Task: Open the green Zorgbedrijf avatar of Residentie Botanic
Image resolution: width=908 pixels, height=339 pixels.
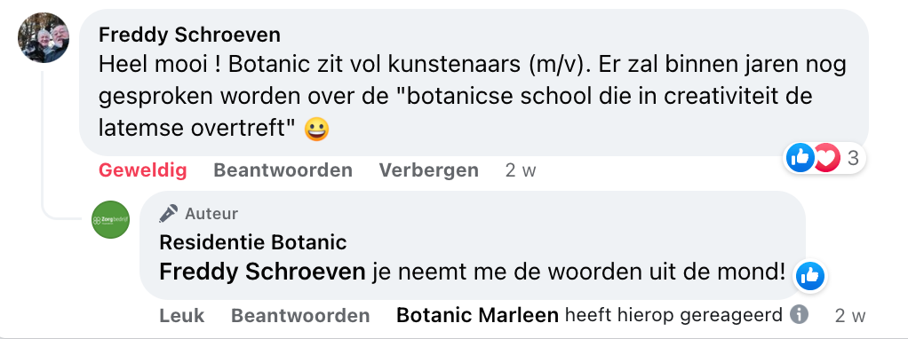Action: (110, 220)
